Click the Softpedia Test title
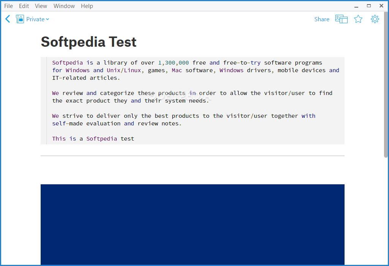 click(89, 42)
